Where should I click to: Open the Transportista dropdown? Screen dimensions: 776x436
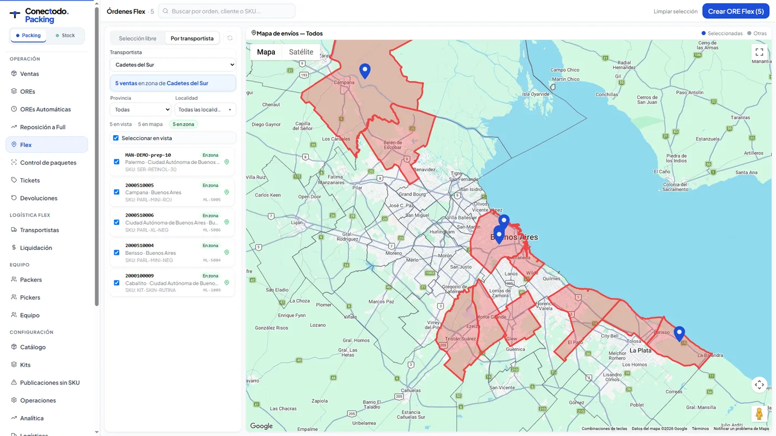[x=173, y=65]
